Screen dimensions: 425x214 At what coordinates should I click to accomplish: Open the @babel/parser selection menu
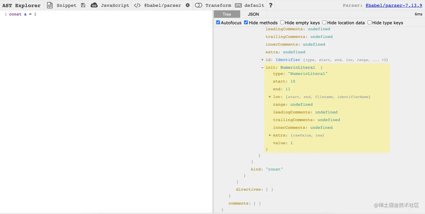coord(162,5)
